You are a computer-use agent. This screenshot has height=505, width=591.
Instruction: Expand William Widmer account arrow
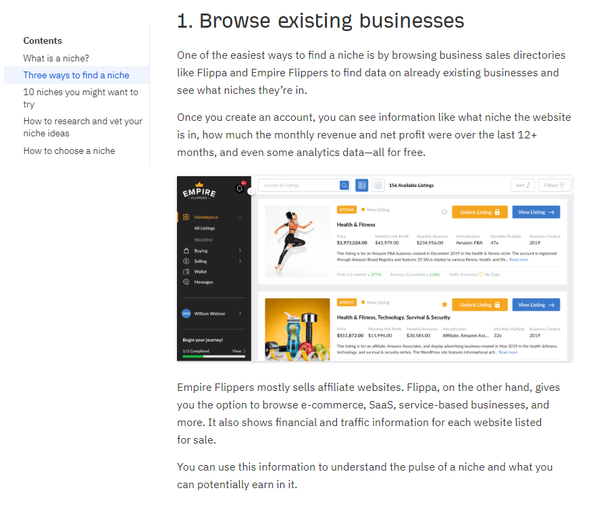click(x=240, y=313)
